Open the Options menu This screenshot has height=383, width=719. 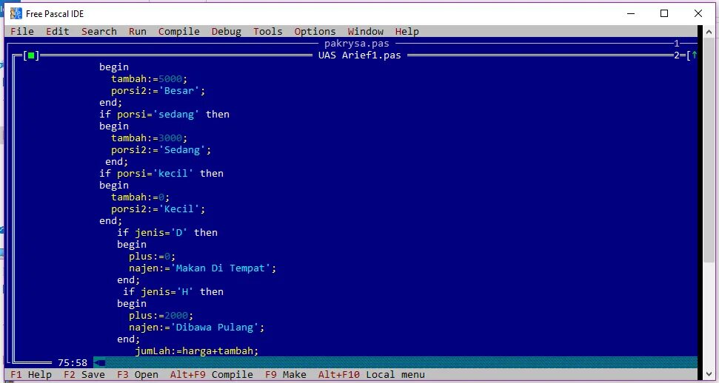(315, 32)
